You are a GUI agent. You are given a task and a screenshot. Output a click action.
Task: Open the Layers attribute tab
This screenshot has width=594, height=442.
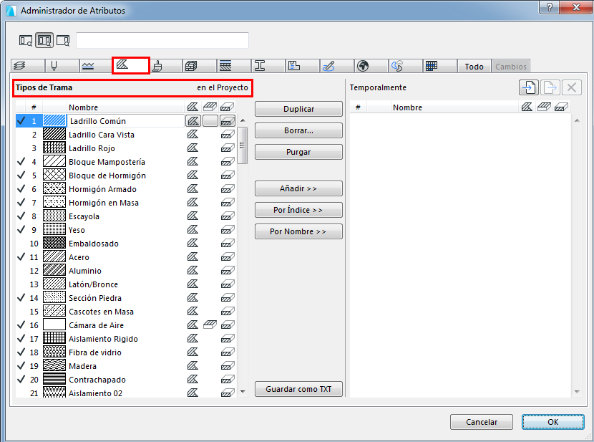(x=28, y=66)
